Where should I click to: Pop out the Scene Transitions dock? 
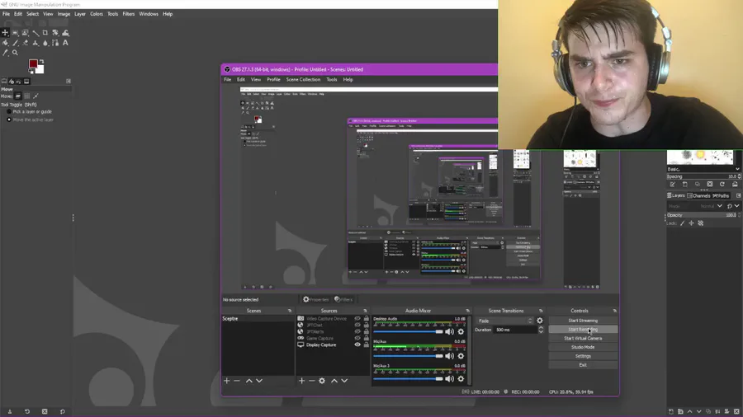point(541,311)
